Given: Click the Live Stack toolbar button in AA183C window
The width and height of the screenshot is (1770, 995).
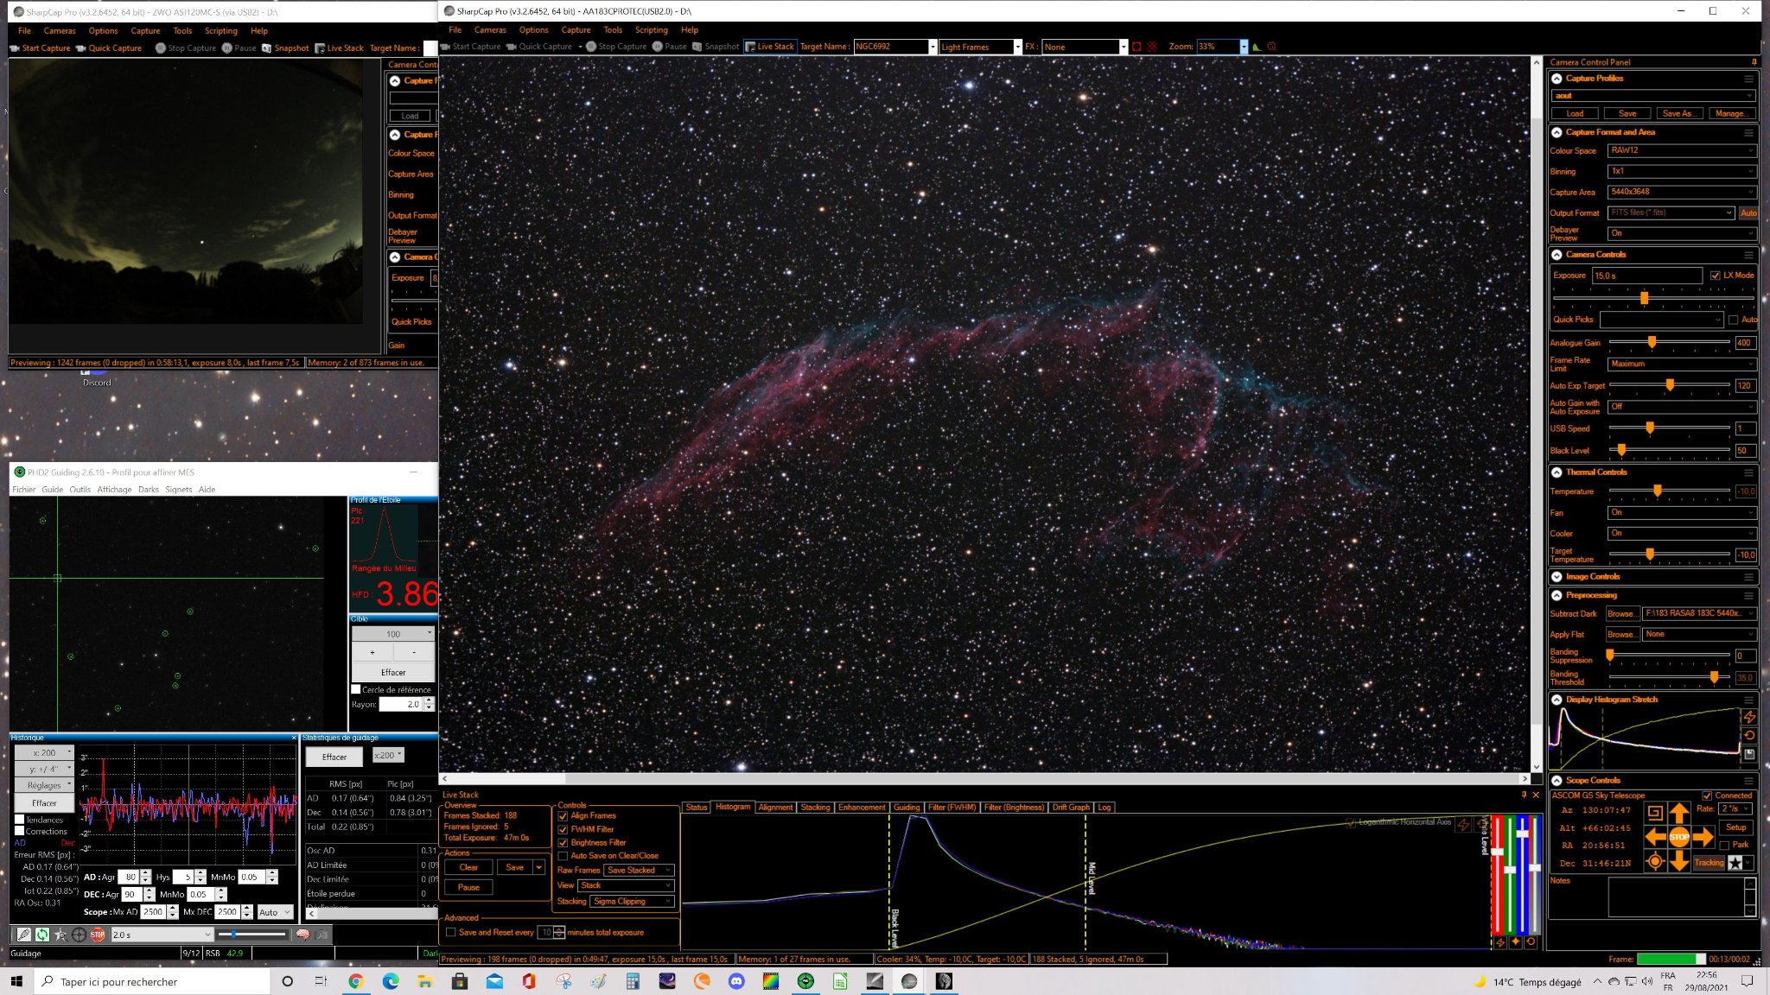Looking at the screenshot, I should (769, 47).
